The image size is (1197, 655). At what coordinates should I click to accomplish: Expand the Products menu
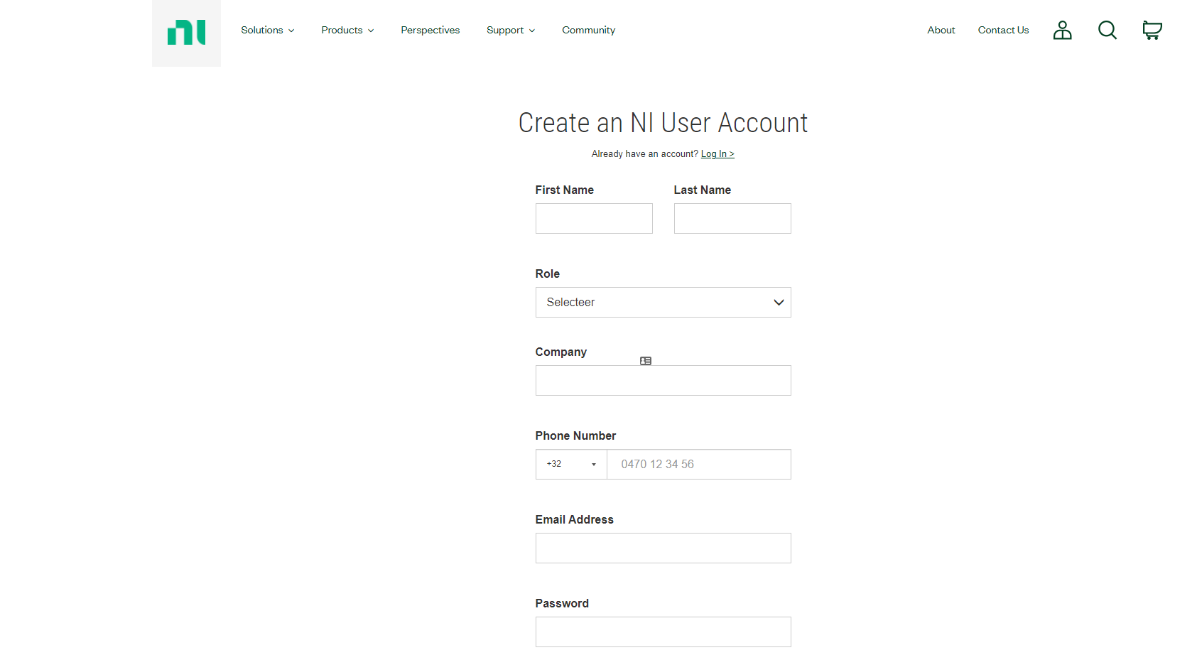pyautogui.click(x=347, y=30)
